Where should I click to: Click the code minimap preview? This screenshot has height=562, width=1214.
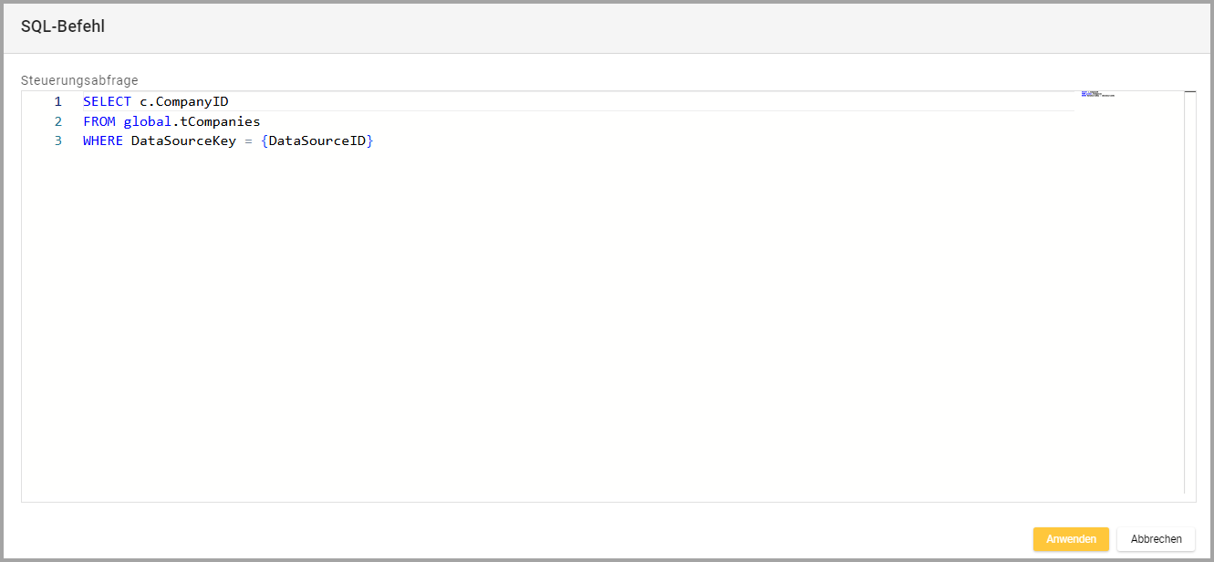(x=1098, y=94)
